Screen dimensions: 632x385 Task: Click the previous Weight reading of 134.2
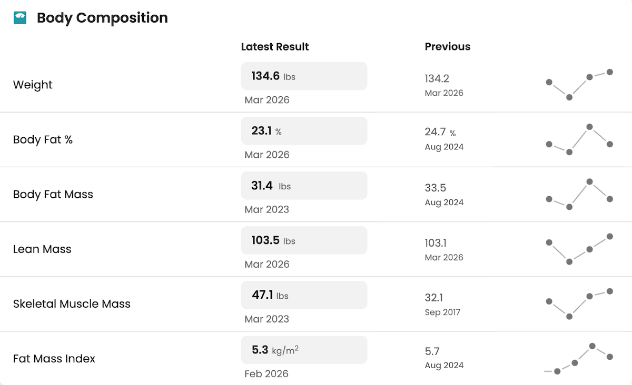(436, 78)
